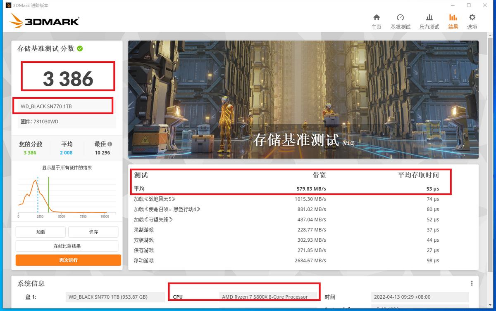
Task: Click the green verified checkmark beside 存储基准测试 分数
Action: (81, 48)
